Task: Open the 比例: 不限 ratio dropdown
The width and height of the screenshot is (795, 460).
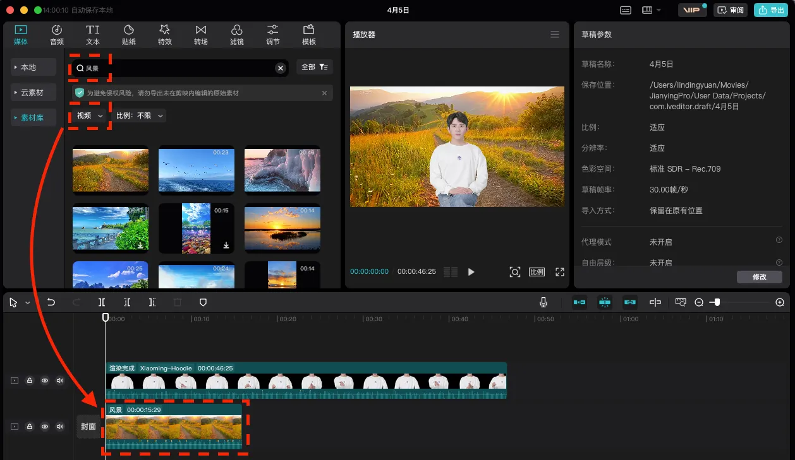Action: click(140, 115)
